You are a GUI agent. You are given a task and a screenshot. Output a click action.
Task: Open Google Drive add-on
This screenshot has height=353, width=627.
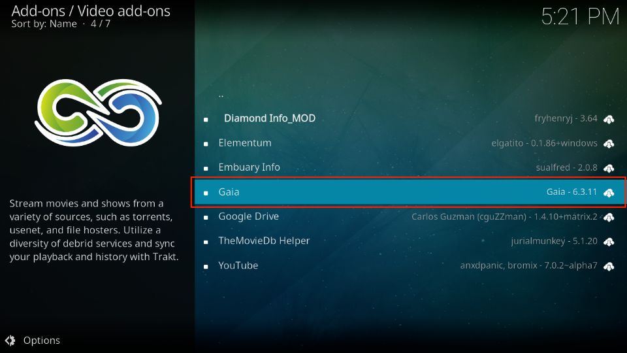tap(410, 216)
